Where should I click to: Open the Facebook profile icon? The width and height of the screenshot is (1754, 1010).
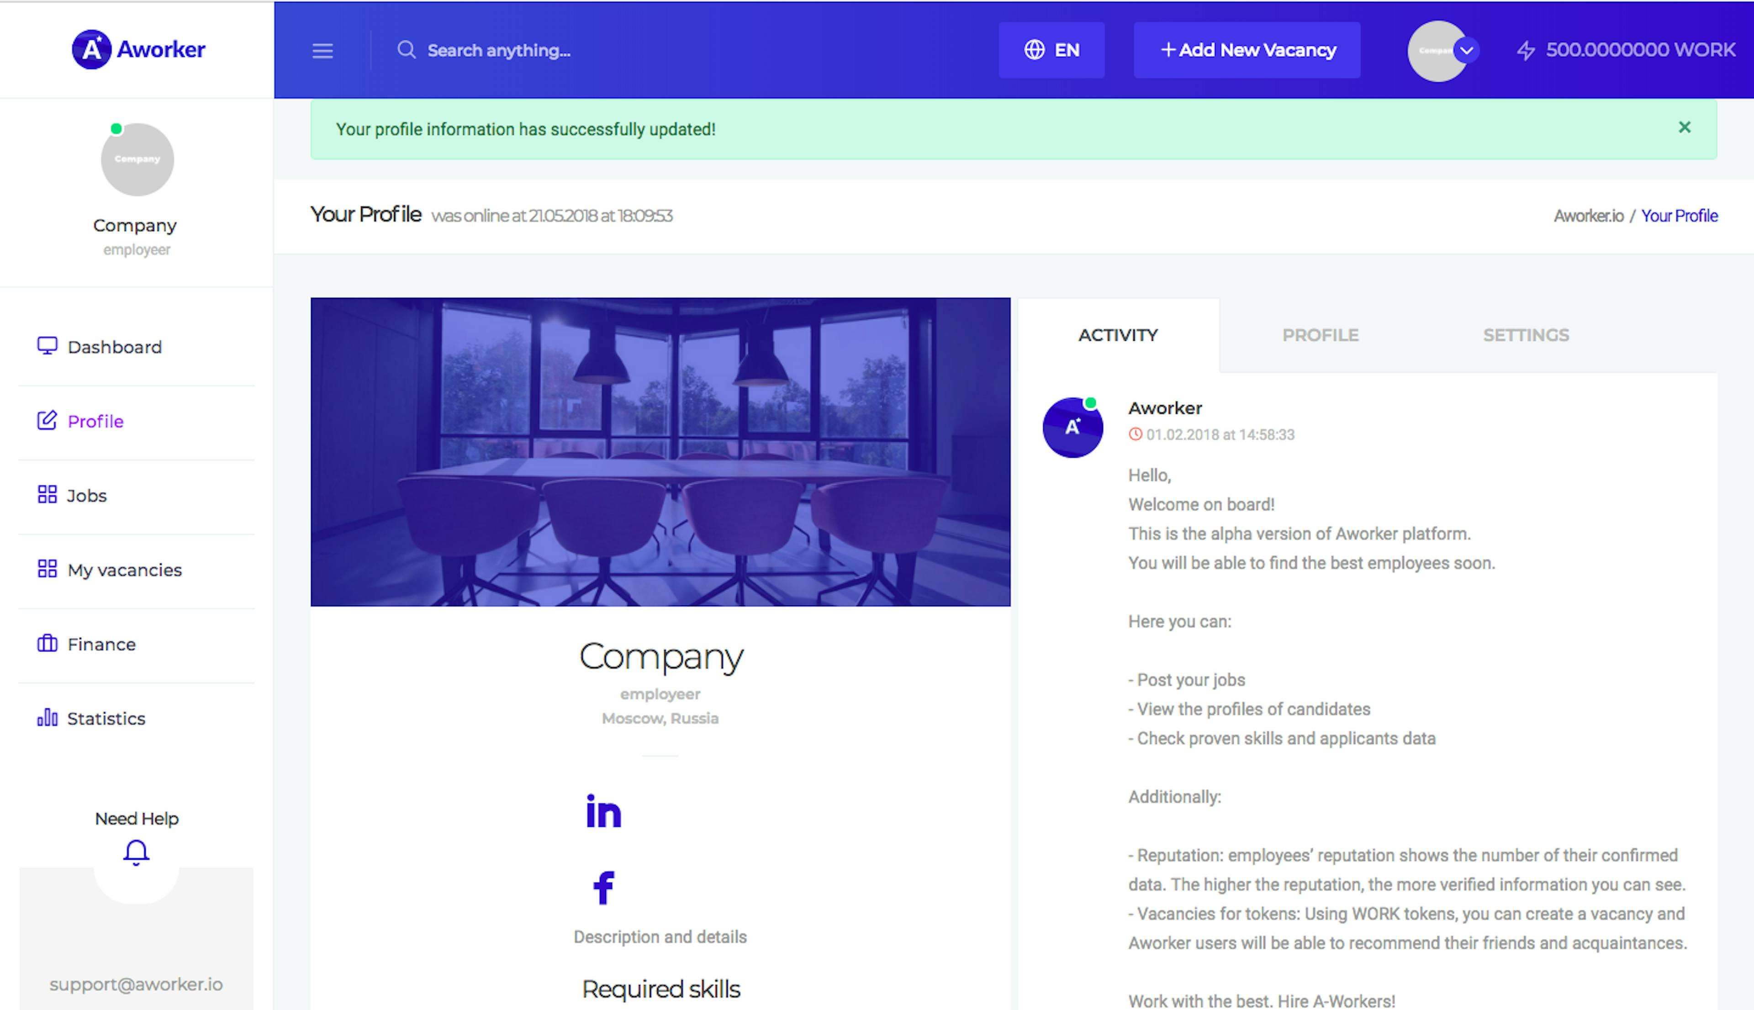pyautogui.click(x=604, y=887)
